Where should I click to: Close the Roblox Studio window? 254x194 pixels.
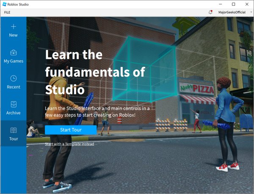pyautogui.click(x=247, y=4)
